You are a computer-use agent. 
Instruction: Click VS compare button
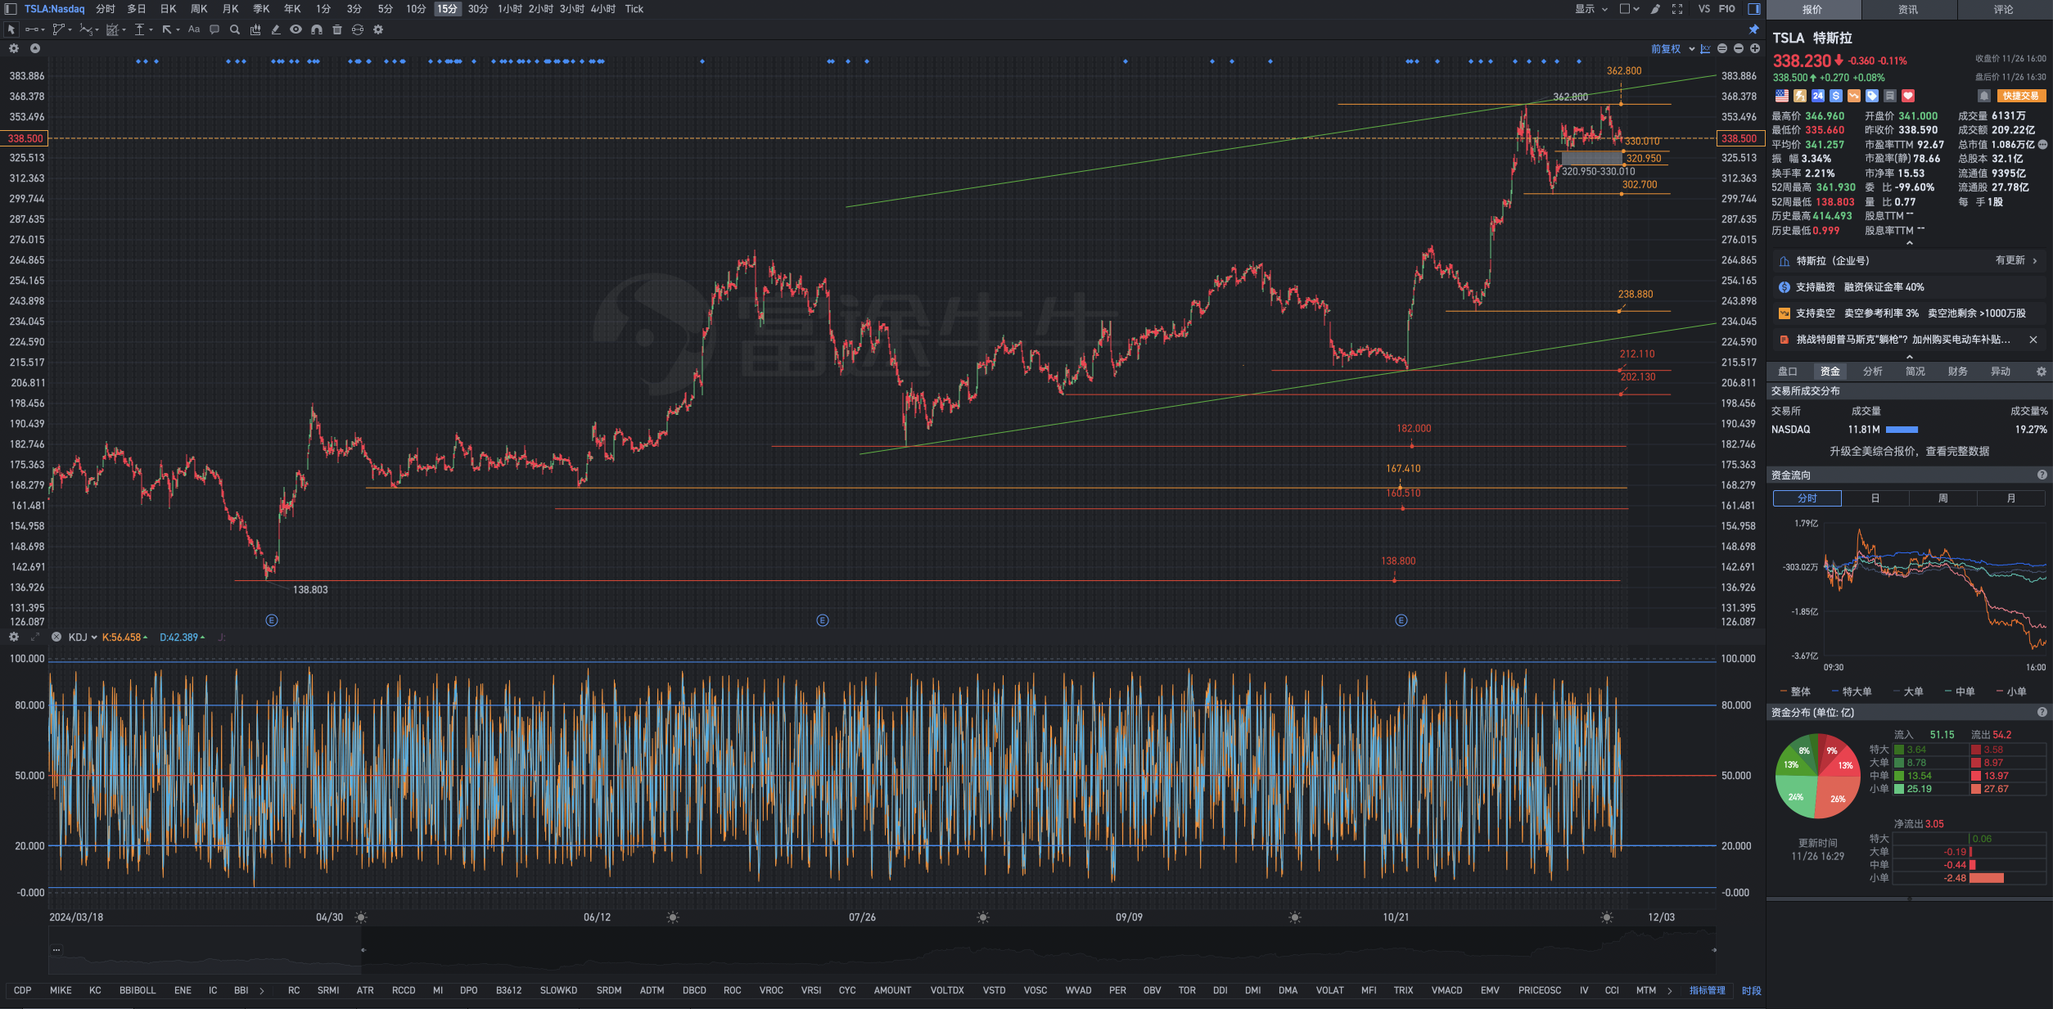coord(1704,9)
